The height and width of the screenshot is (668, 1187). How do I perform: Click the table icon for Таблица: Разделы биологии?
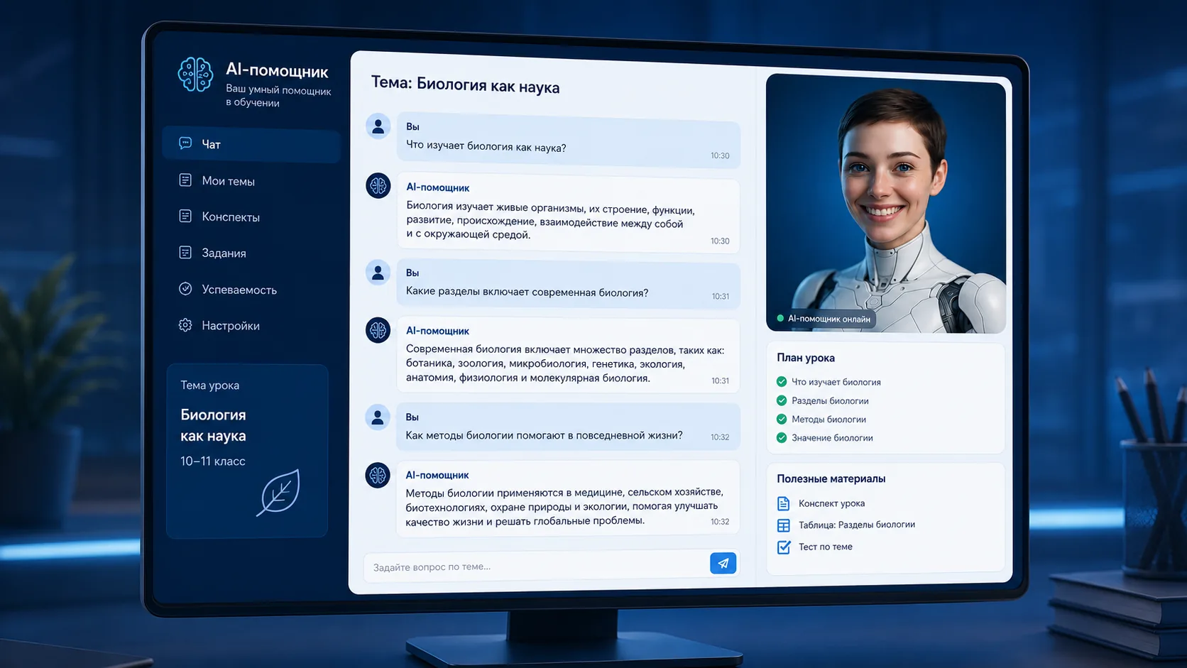coord(784,525)
